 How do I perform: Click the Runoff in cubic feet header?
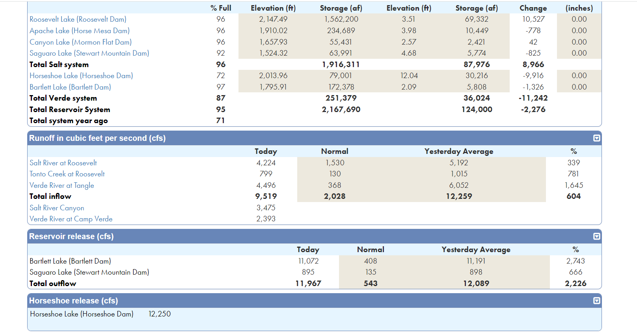coord(97,138)
